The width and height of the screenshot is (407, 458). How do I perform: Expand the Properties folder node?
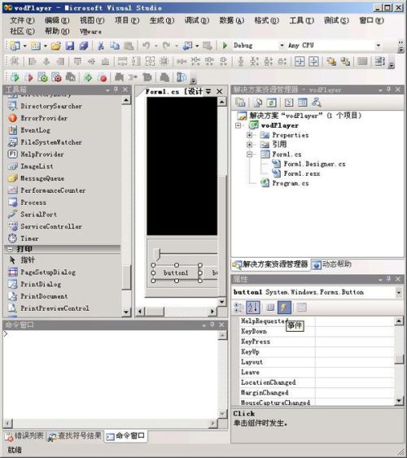249,135
